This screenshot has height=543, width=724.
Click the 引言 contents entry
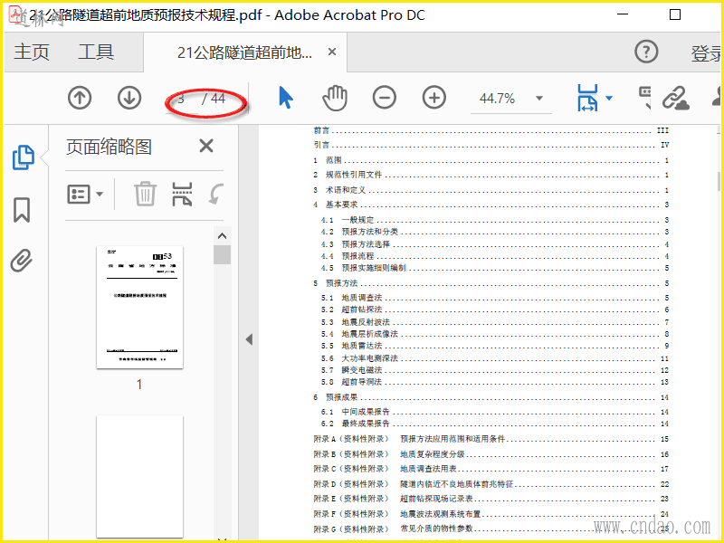(491, 145)
